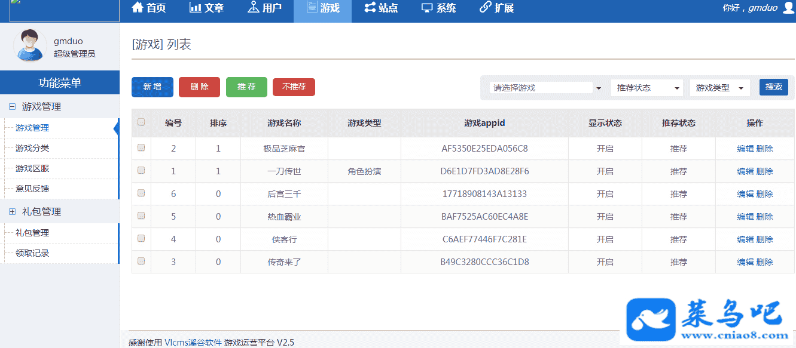Open the 游戏类型 dropdown filter
This screenshot has width=796, height=348.
point(719,88)
